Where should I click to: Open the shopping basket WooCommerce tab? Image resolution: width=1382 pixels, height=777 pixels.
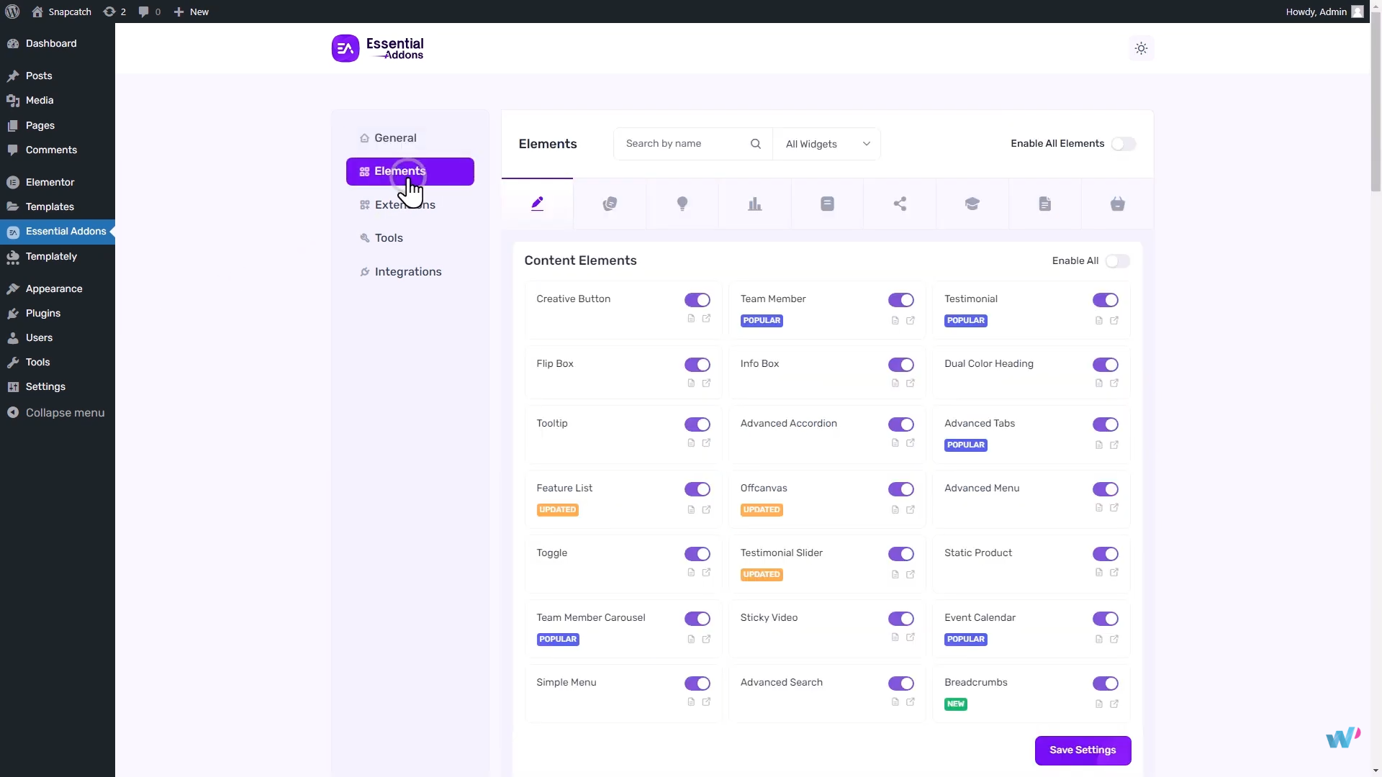[1117, 204]
